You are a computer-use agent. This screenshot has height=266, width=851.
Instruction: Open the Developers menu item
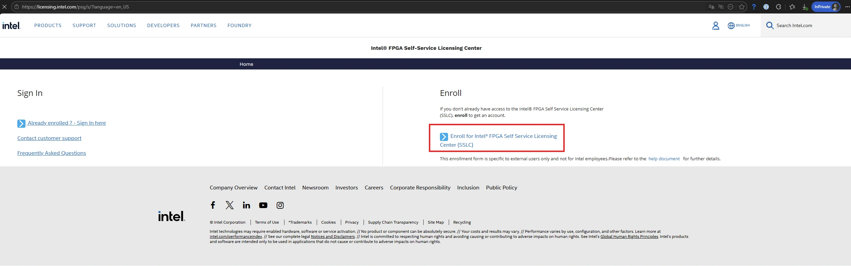pyautogui.click(x=163, y=25)
